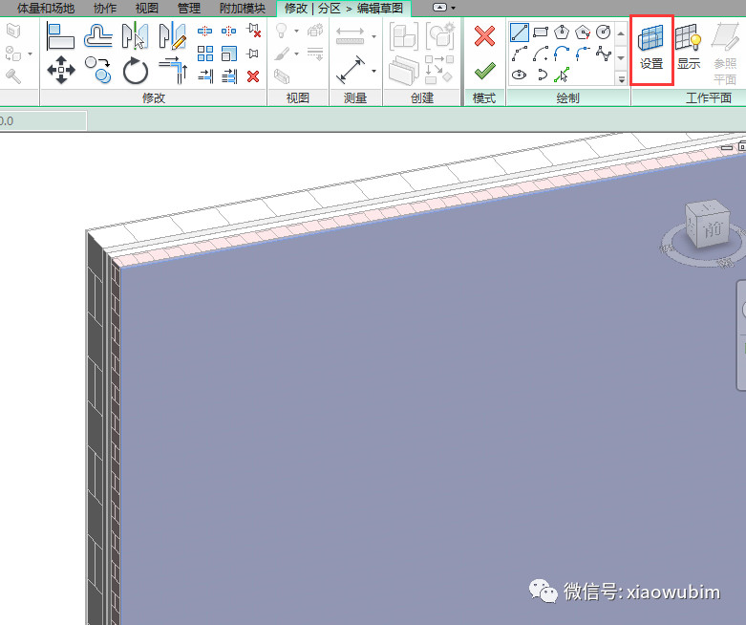
Task: Toggle the ribbon minimize button
Action: pos(439,7)
